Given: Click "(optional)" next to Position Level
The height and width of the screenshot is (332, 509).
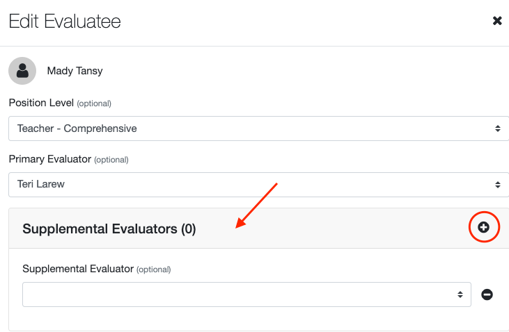Looking at the screenshot, I should tap(94, 103).
